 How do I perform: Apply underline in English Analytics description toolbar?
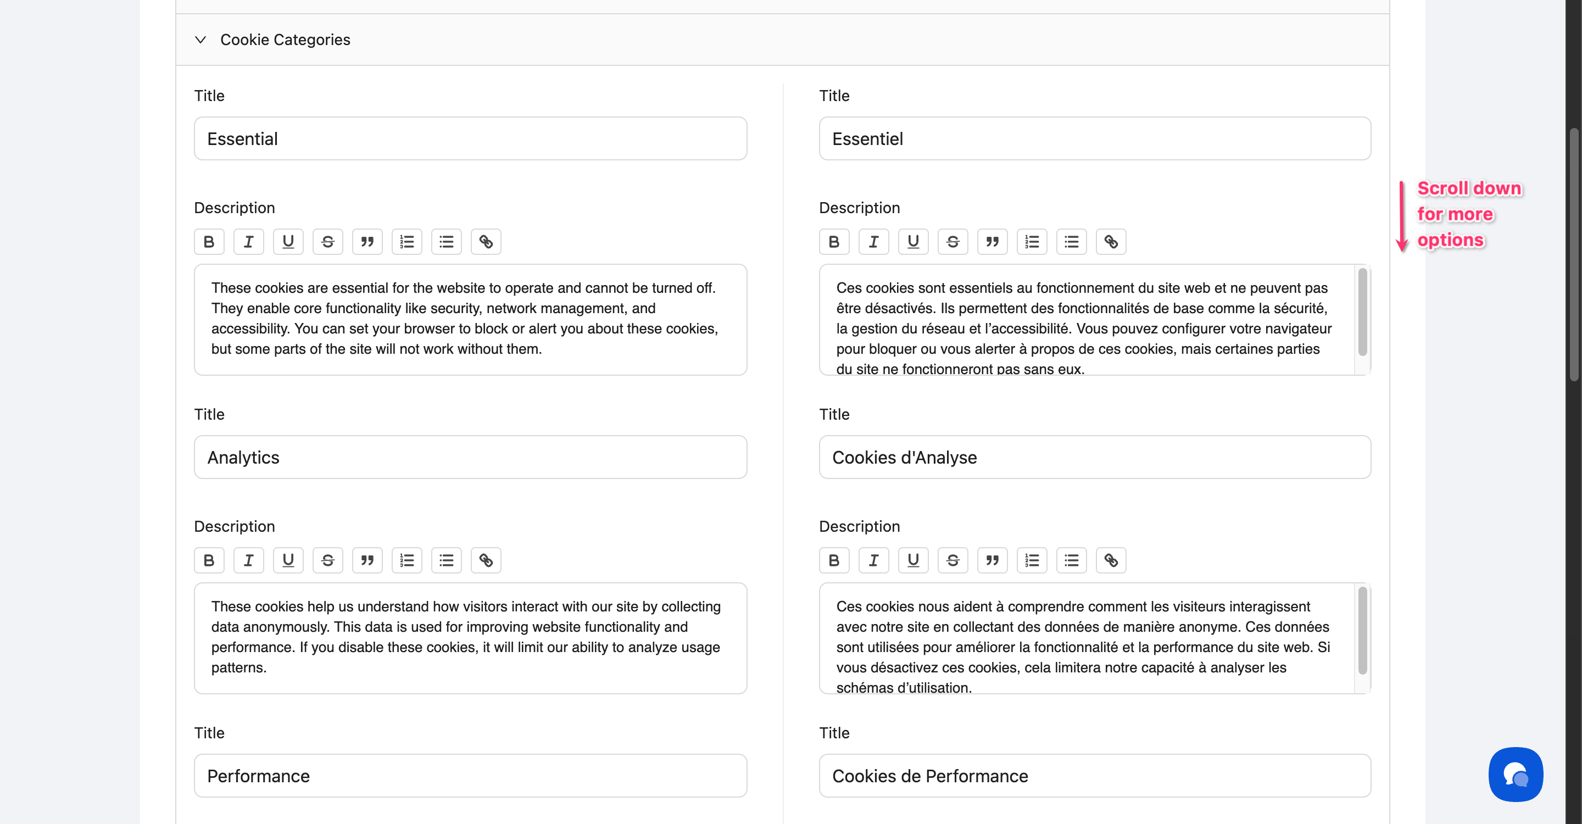tap(288, 560)
